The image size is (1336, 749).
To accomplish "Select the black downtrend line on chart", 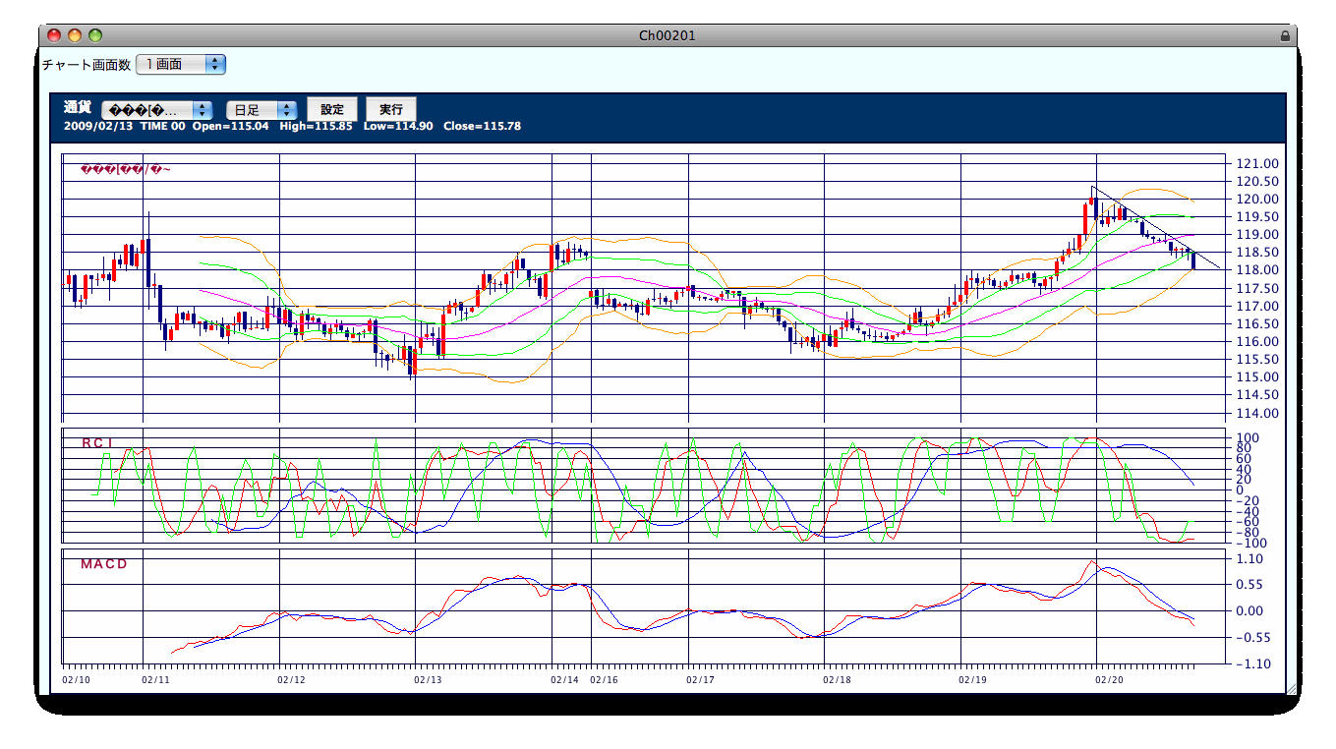I will [x=1155, y=226].
